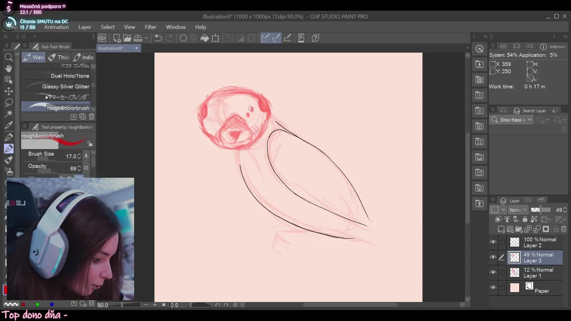Open the Sub Tool Brush panel menu
Viewport: 571px width, 321px height.
[25, 46]
